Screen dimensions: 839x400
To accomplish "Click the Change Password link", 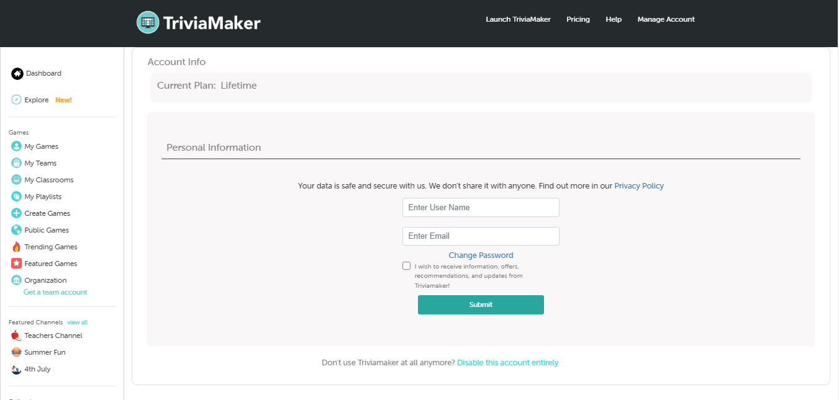I will tap(481, 256).
